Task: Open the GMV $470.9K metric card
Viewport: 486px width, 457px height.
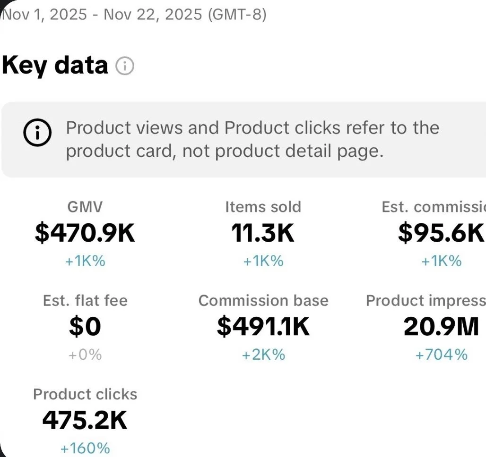Action: tap(85, 233)
